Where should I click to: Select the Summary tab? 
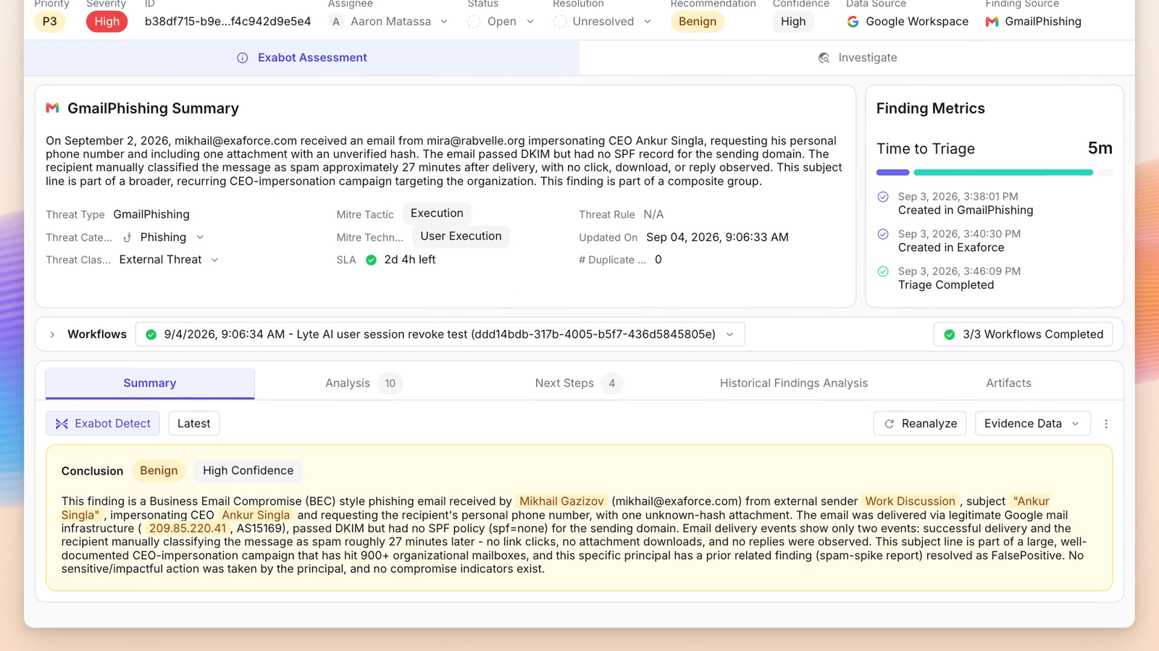pyautogui.click(x=150, y=383)
